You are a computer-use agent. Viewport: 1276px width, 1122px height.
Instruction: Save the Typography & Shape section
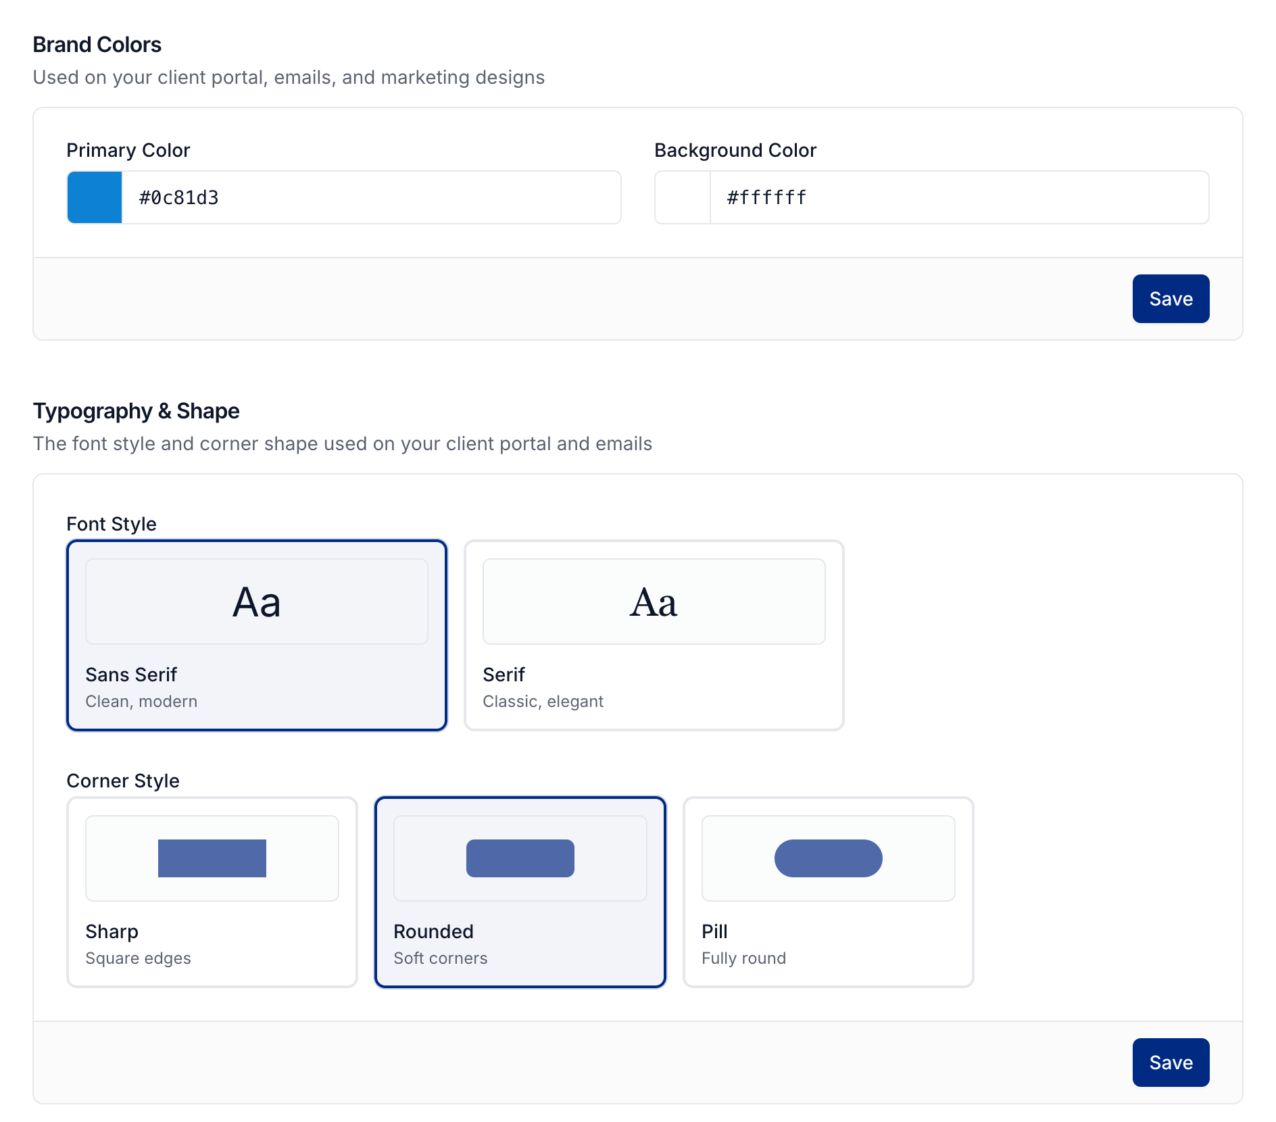1171,1063
